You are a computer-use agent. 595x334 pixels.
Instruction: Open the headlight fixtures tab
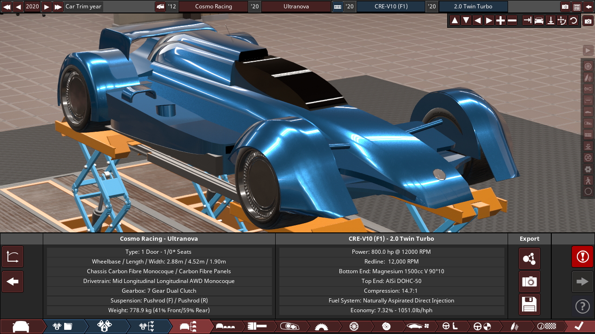(x=290, y=326)
